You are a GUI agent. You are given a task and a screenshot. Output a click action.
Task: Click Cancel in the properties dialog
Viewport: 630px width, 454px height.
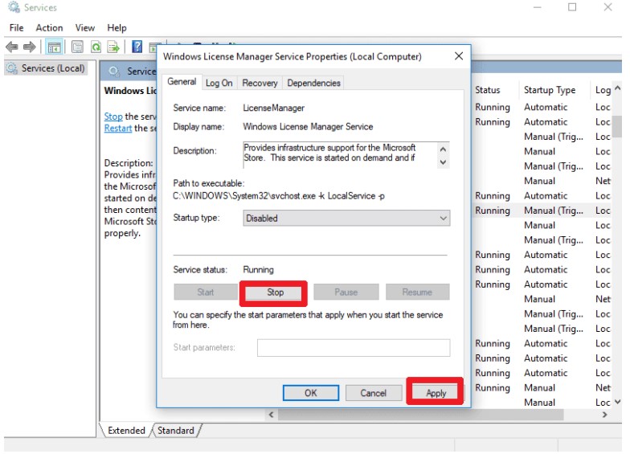pyautogui.click(x=373, y=392)
